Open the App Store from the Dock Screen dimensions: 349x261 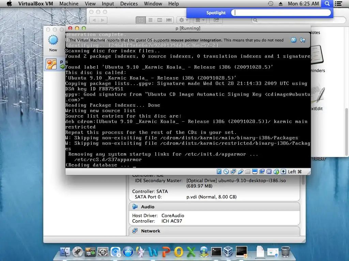[128, 252]
